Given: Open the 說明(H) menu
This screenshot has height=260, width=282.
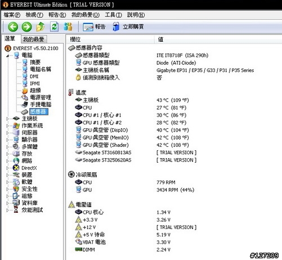Looking at the screenshot, I should tap(136, 15).
